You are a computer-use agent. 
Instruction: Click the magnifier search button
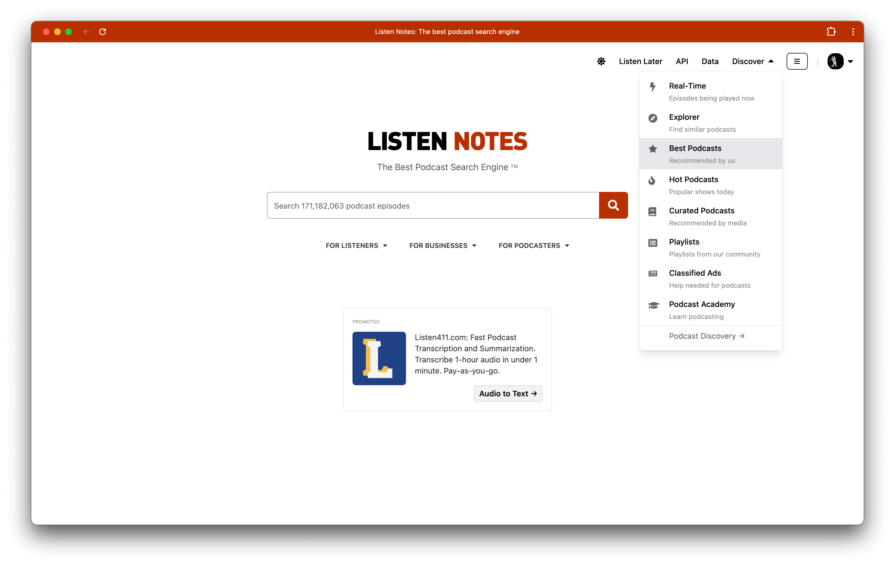click(x=613, y=205)
